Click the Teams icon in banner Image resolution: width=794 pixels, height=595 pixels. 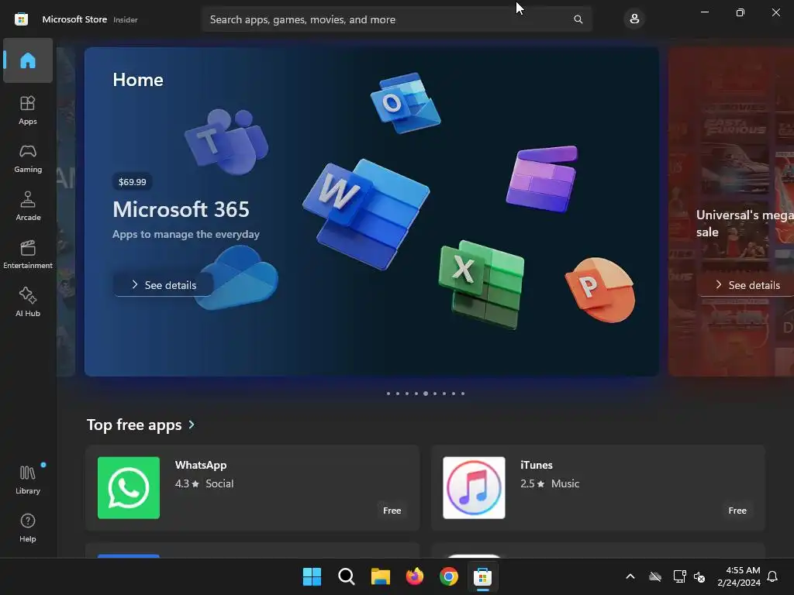point(226,141)
